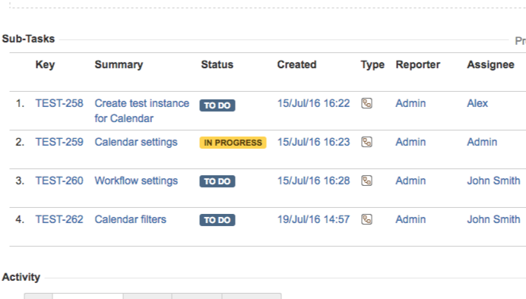
Task: Open the sub-task type icon for TEST-260
Action: point(366,181)
